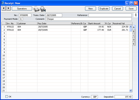Click the Cancel button
This screenshot has width=139, height=100.
click(118, 9)
